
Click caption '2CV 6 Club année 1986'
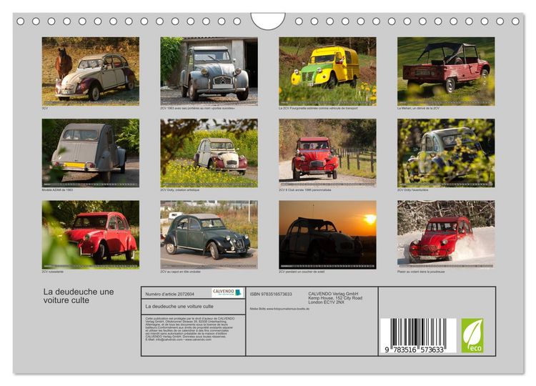pyautogui.click(x=304, y=189)
